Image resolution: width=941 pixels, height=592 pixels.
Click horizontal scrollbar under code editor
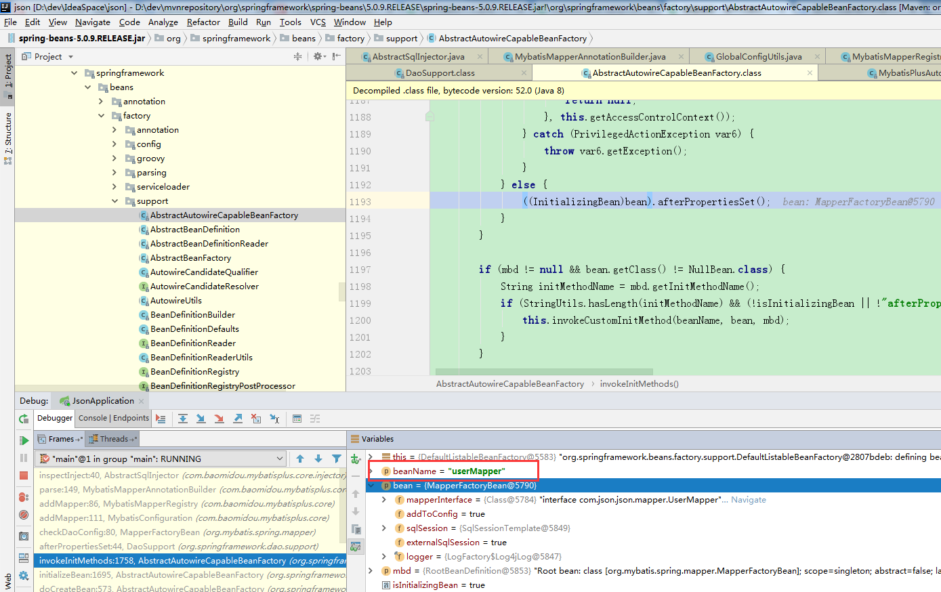pos(544,372)
